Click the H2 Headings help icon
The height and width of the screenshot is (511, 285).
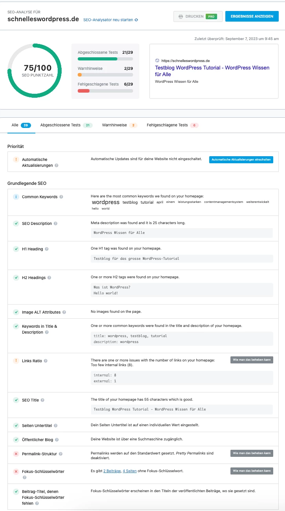[49, 278]
